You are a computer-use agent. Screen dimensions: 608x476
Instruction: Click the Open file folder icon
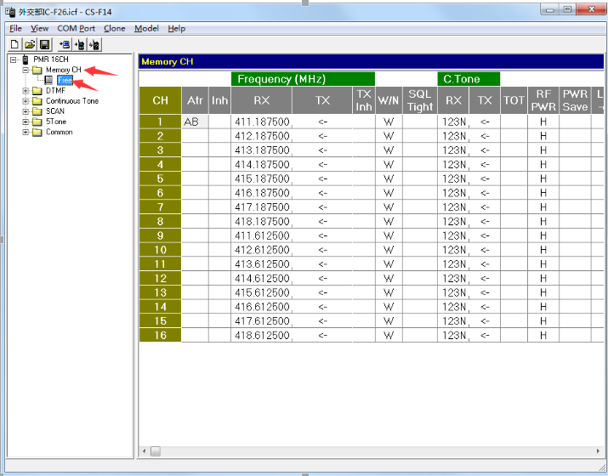tap(29, 44)
